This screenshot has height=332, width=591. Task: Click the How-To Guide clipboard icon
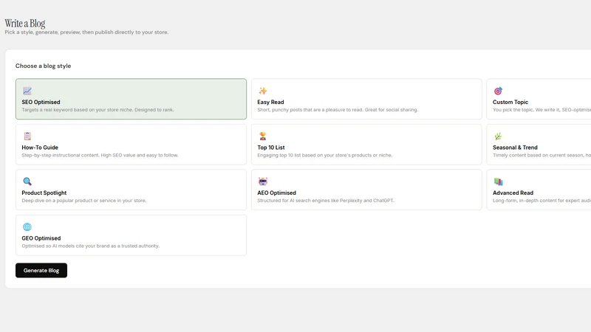(27, 136)
